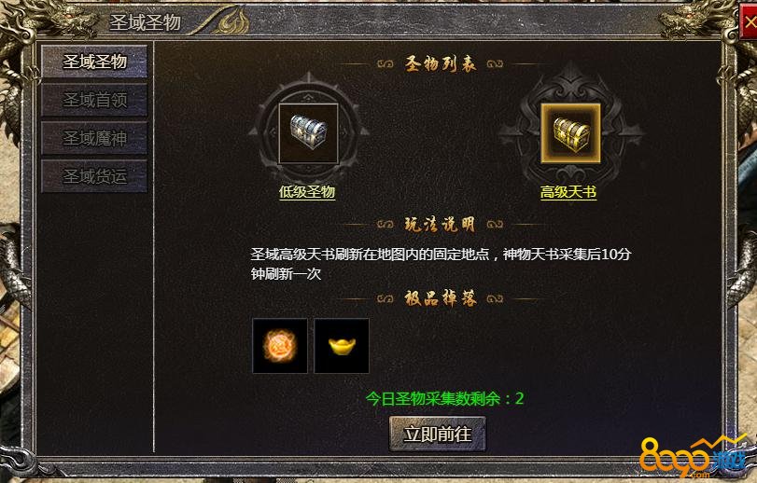Open the 圣域首领 tab
757x483 pixels.
[x=94, y=100]
